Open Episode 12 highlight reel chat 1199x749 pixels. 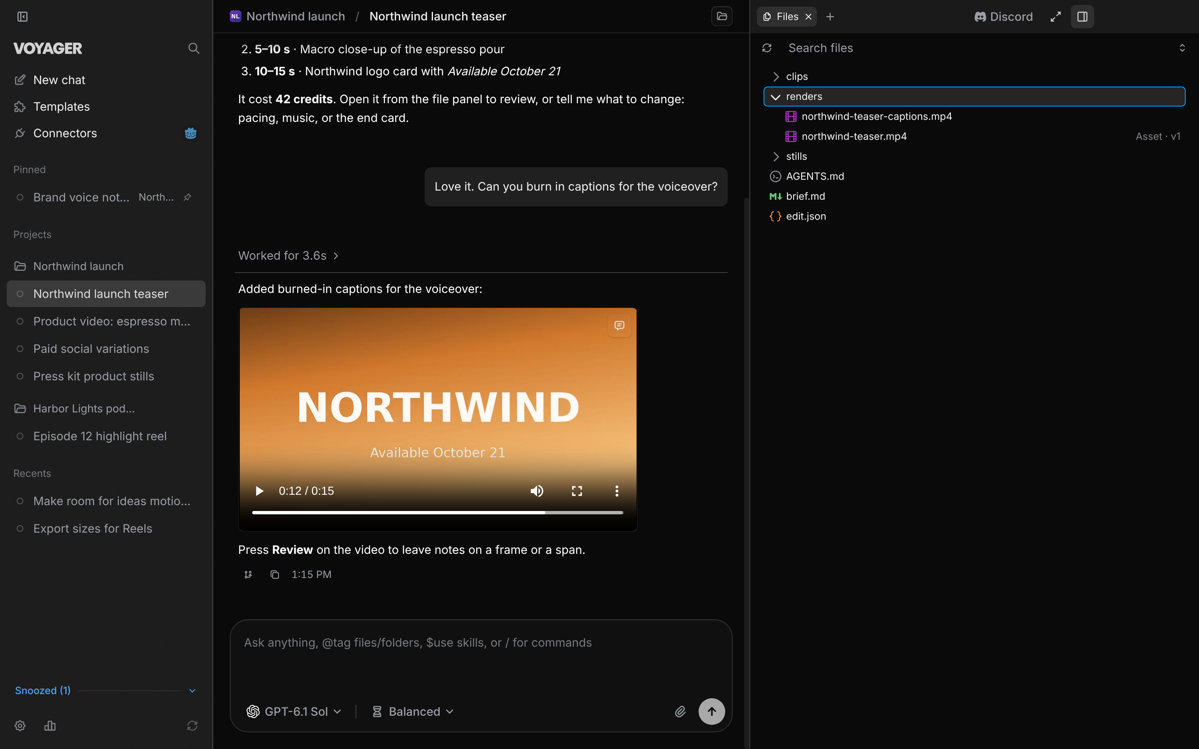106,436
